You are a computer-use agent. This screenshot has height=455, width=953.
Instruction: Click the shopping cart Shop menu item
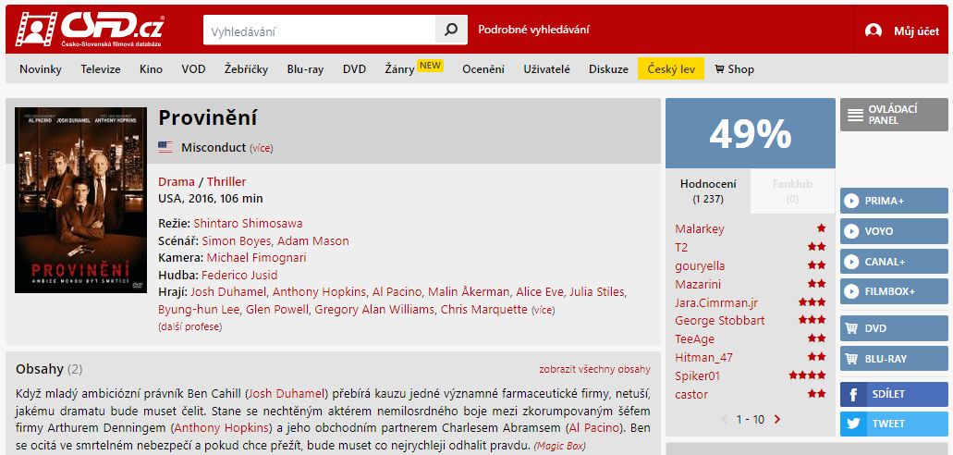click(x=734, y=69)
